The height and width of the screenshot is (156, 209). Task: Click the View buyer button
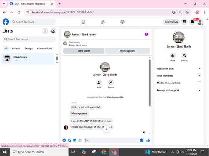pyautogui.click(x=84, y=51)
